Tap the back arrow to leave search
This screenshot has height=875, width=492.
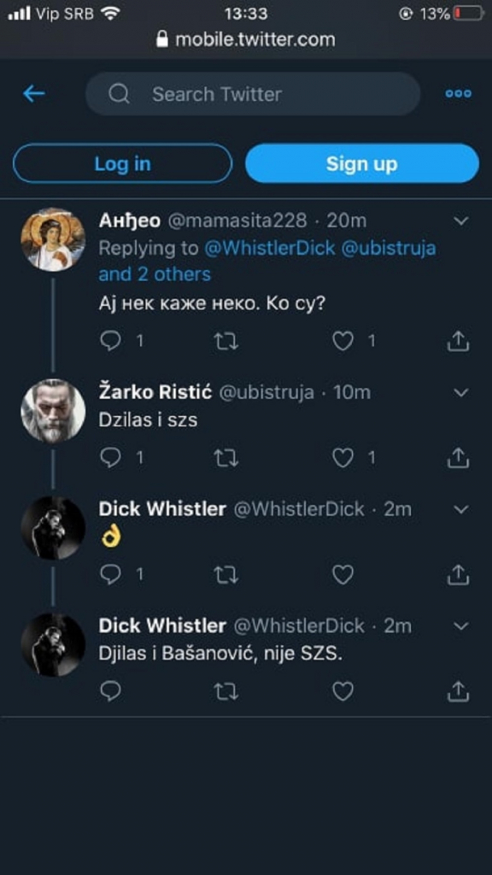[32, 94]
